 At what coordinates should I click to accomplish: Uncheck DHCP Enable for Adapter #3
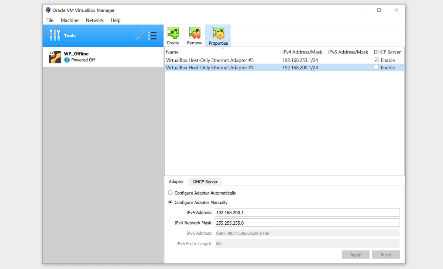(376, 60)
